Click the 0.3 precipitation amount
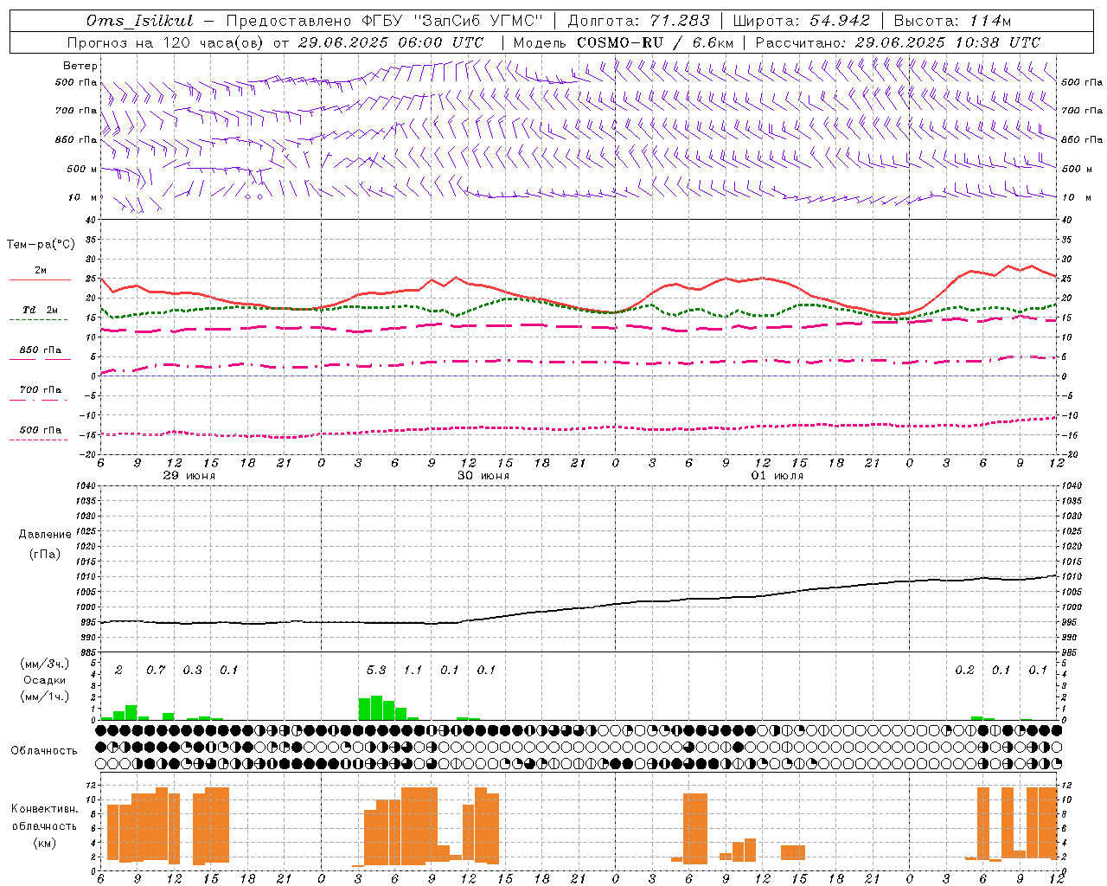This screenshot has width=1107, height=886. click(192, 670)
